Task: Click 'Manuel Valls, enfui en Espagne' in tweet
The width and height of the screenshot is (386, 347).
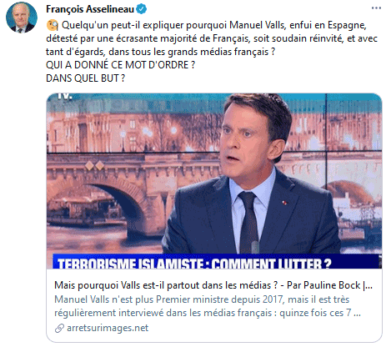Action: pos(298,25)
